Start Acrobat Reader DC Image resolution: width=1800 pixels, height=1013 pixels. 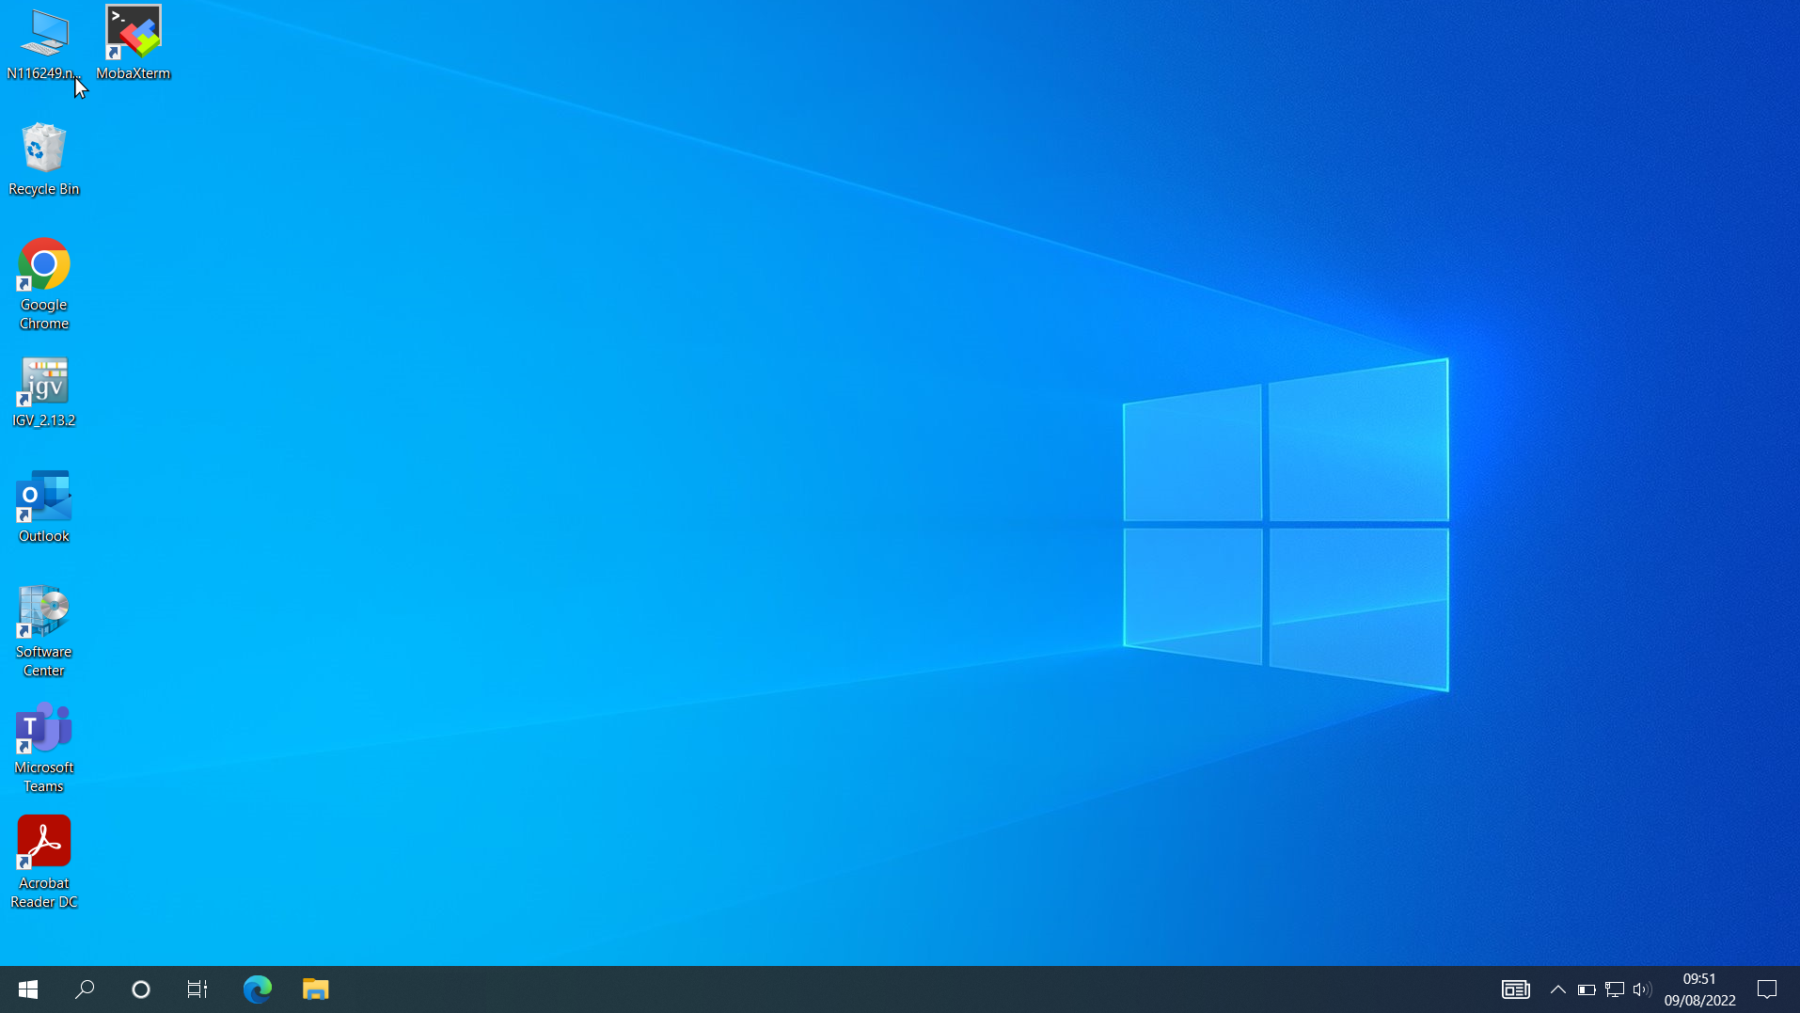click(43, 840)
